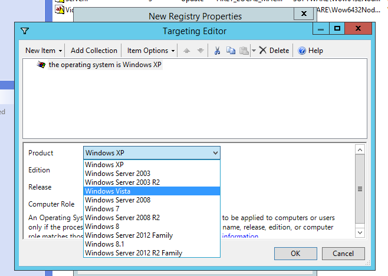Click the Windows flag icon of targeting item
The width and height of the screenshot is (388, 276).
coord(41,65)
